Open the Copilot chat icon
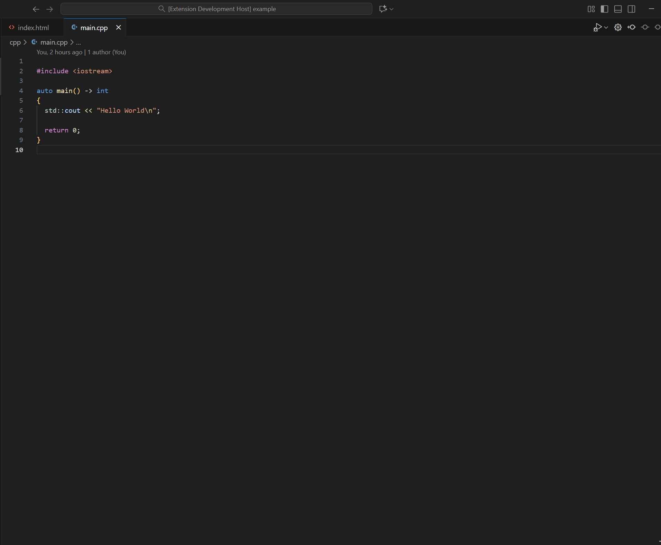 pyautogui.click(x=383, y=9)
